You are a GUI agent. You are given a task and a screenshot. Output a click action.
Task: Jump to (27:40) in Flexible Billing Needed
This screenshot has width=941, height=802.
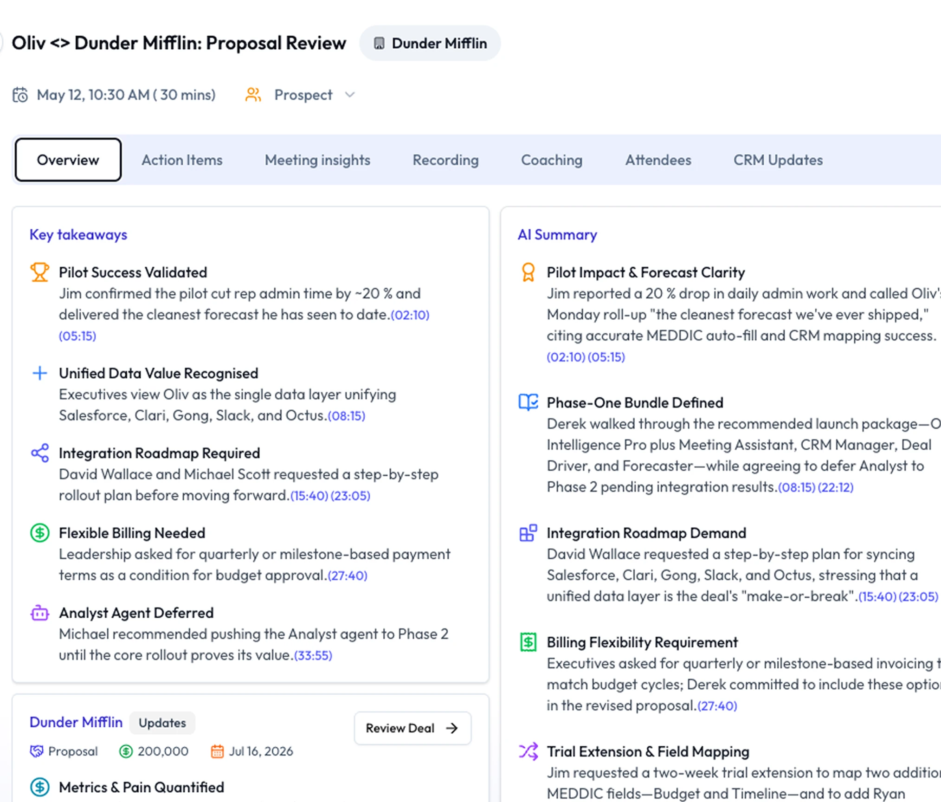click(348, 576)
